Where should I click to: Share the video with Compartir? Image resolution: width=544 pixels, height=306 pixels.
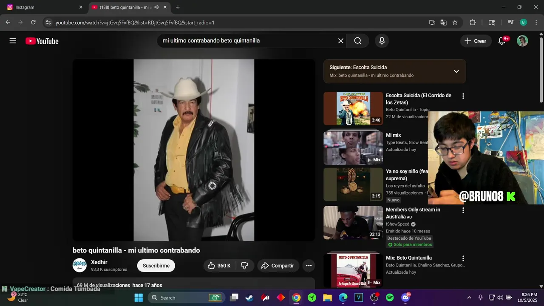pyautogui.click(x=278, y=266)
